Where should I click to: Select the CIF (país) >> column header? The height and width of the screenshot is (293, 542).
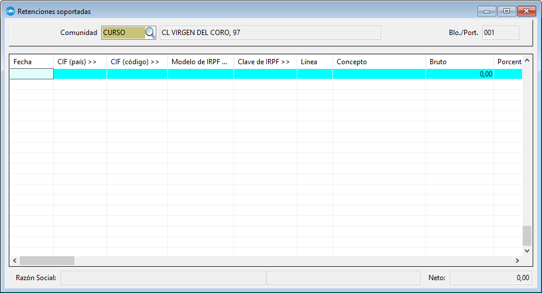tap(80, 62)
